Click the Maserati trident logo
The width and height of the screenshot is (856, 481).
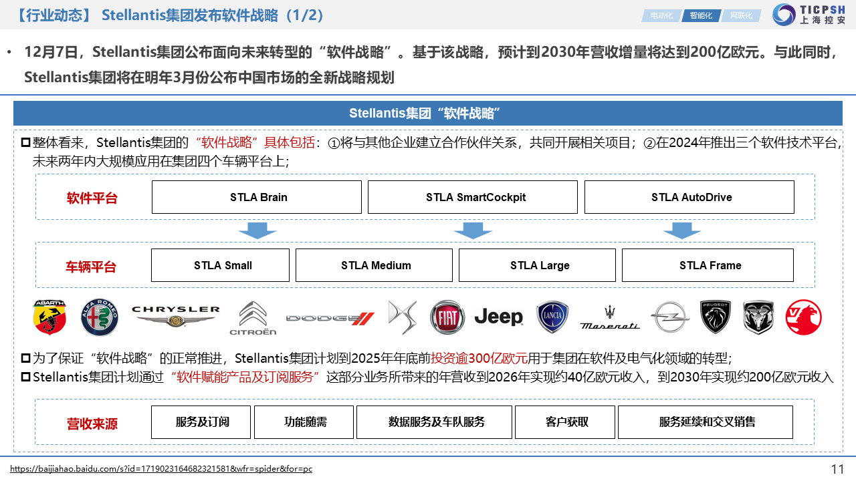pyautogui.click(x=609, y=317)
